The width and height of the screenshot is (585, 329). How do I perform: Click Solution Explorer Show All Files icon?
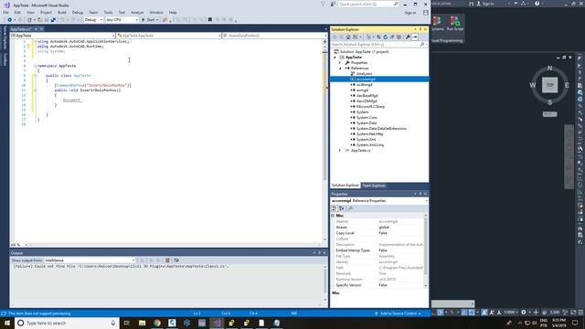coord(399,37)
